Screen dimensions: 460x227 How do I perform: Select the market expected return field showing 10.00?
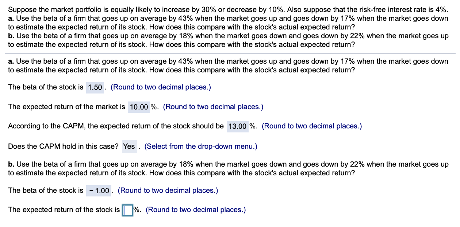(x=139, y=107)
